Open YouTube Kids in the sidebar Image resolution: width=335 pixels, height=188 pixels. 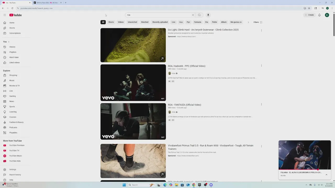pyautogui.click(x=16, y=161)
